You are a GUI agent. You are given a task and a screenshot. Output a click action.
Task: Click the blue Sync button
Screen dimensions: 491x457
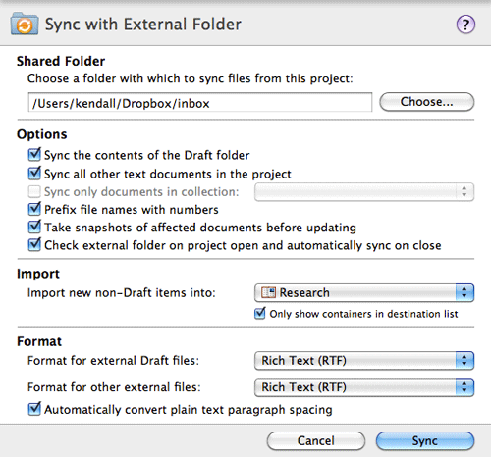(x=425, y=441)
